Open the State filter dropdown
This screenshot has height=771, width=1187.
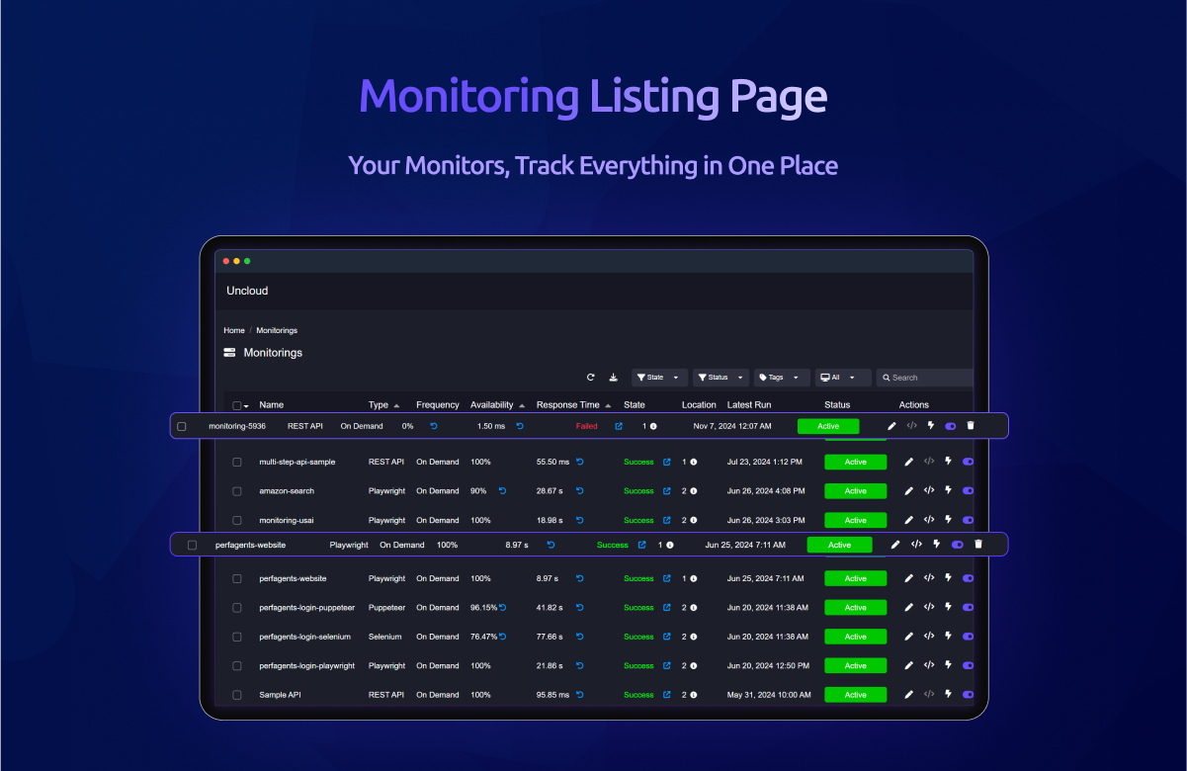click(x=659, y=378)
